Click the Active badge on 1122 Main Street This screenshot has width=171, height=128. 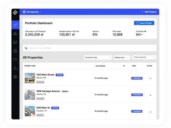coord(60,75)
